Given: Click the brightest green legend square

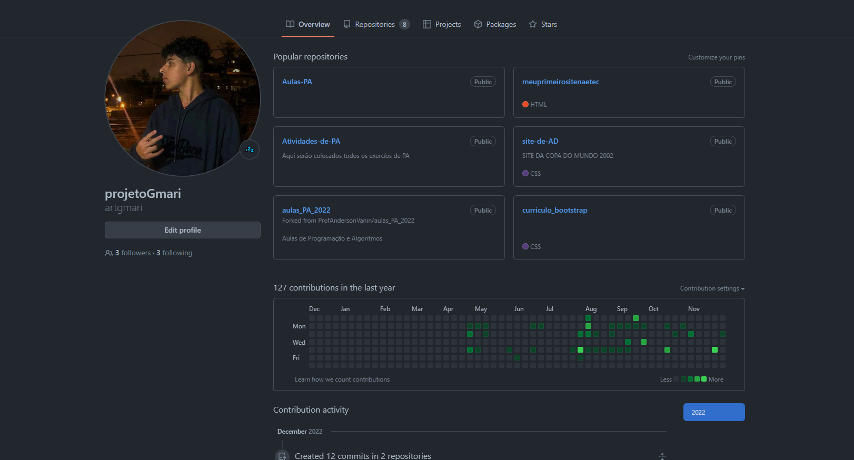Looking at the screenshot, I should 704,379.
